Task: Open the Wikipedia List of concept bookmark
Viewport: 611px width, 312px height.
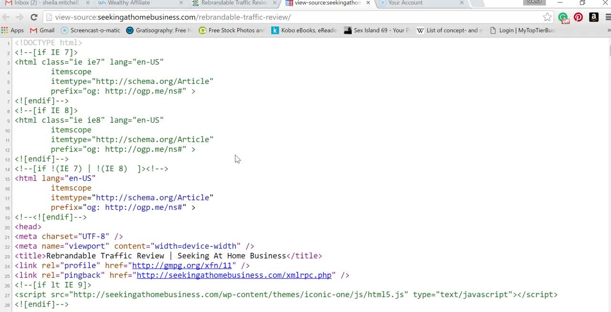Action: click(450, 31)
